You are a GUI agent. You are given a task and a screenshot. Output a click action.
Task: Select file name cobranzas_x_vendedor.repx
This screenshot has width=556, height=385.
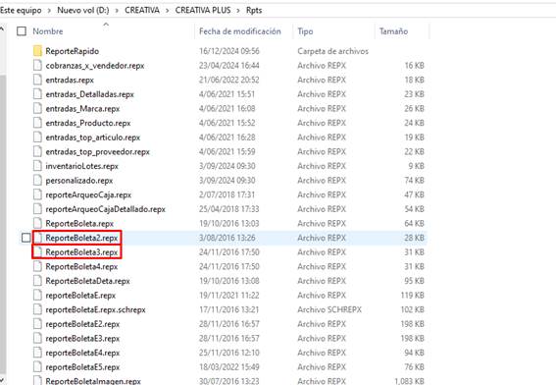pos(95,66)
